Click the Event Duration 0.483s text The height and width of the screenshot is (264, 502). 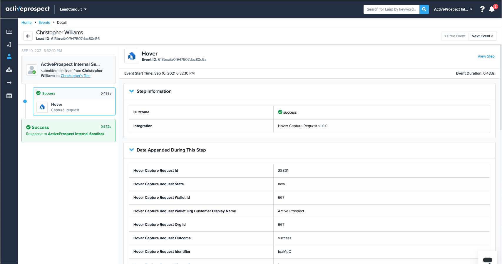pos(475,73)
